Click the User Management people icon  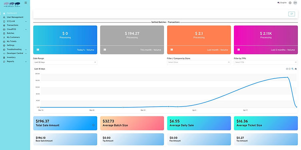click(4, 17)
